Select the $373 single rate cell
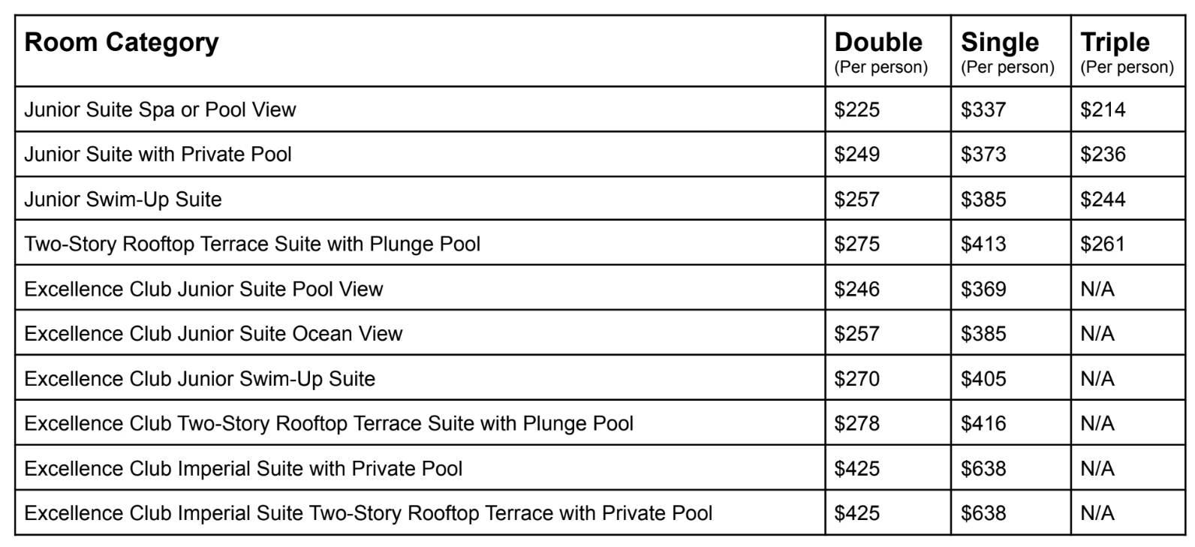The image size is (1195, 547). [x=983, y=155]
